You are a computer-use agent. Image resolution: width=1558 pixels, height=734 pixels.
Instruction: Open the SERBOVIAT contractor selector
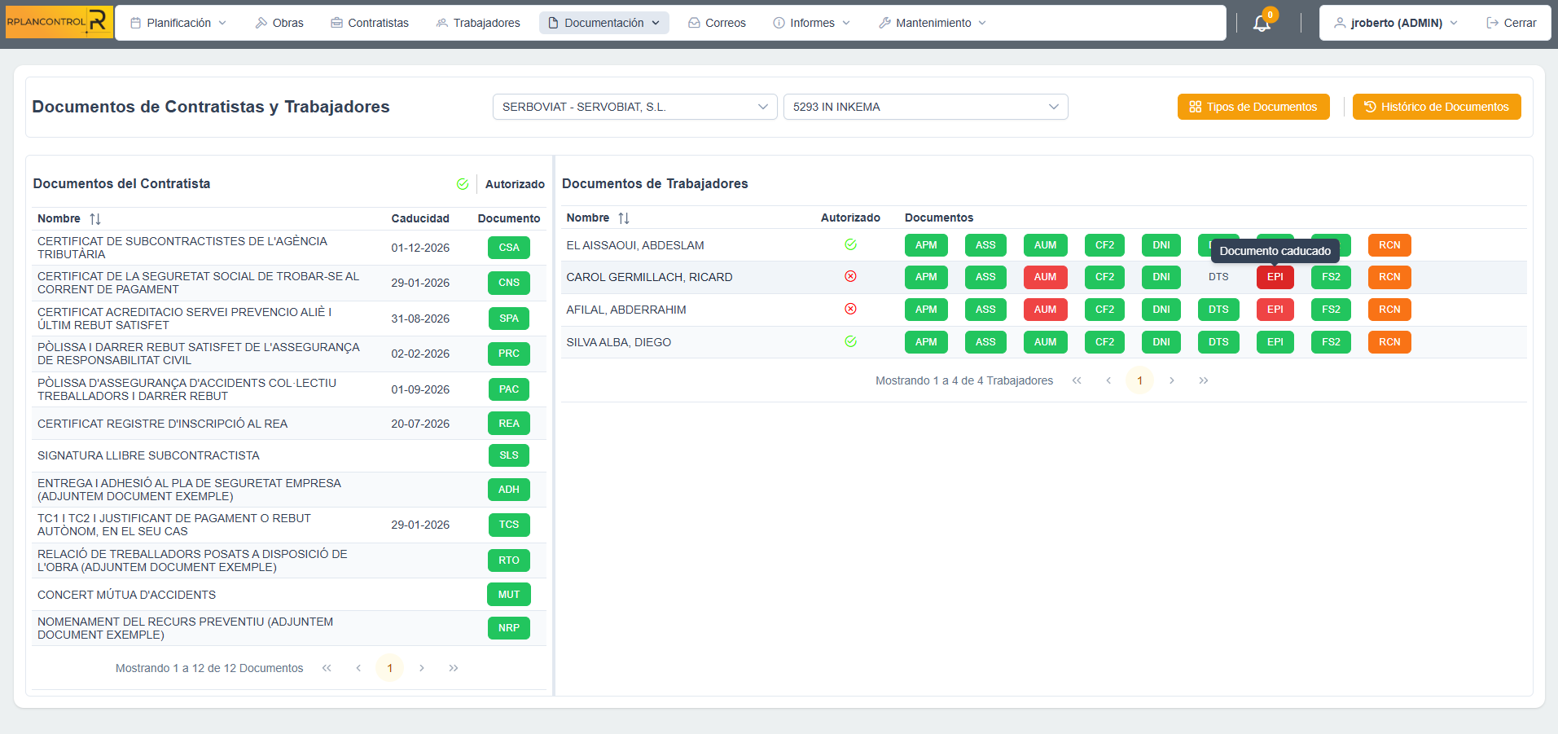(x=634, y=106)
